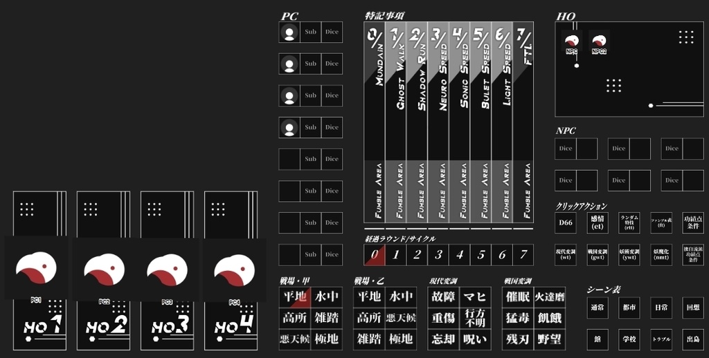Viewport: 709px width, 358px height.
Task: Toggle the 故障 modern condition
Action: pos(444,297)
